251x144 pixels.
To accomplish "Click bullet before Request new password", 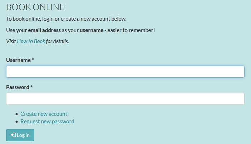I will click(x=17, y=122).
